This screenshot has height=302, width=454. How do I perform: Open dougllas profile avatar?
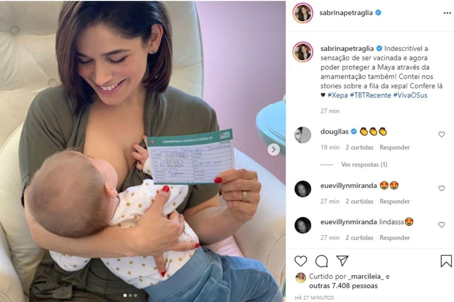point(303,135)
